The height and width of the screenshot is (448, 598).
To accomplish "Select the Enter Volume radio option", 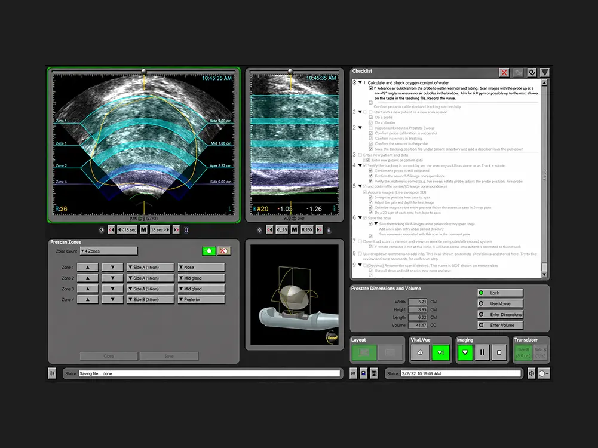I will [500, 325].
